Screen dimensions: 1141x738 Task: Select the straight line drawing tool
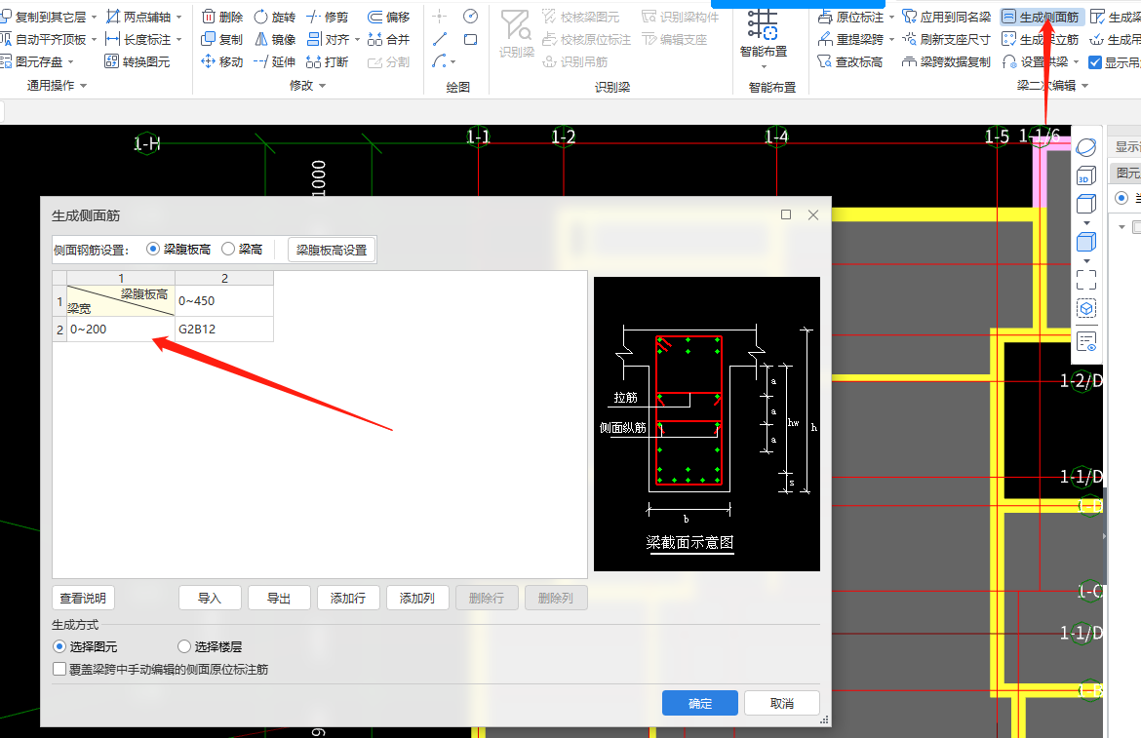(x=440, y=39)
